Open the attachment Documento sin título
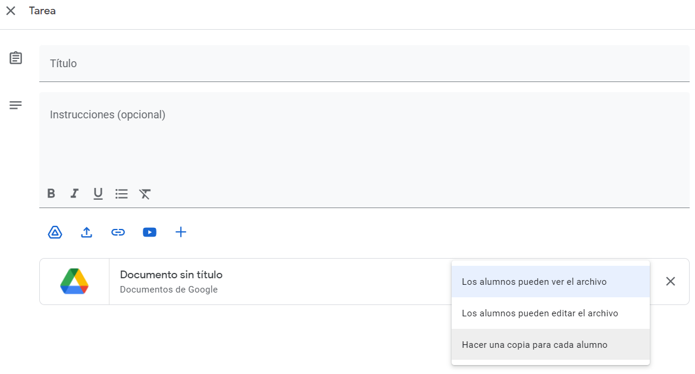The image size is (695, 374). pos(171,275)
